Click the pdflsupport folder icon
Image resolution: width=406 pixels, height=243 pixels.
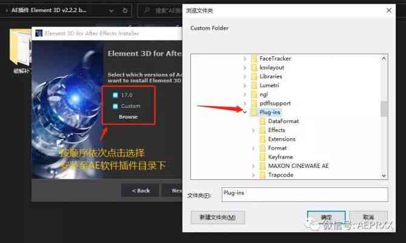pyautogui.click(x=255, y=103)
